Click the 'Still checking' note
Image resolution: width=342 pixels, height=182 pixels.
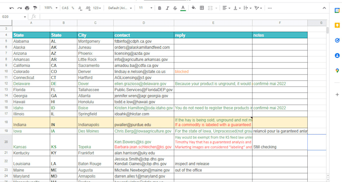tap(280, 142)
